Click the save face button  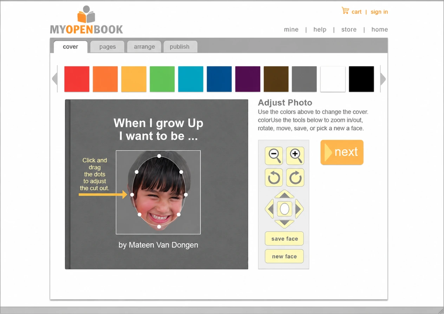[x=284, y=239]
